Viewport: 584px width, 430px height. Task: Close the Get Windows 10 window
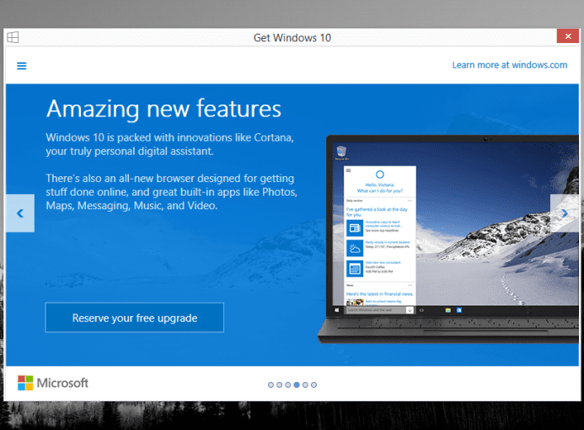568,36
